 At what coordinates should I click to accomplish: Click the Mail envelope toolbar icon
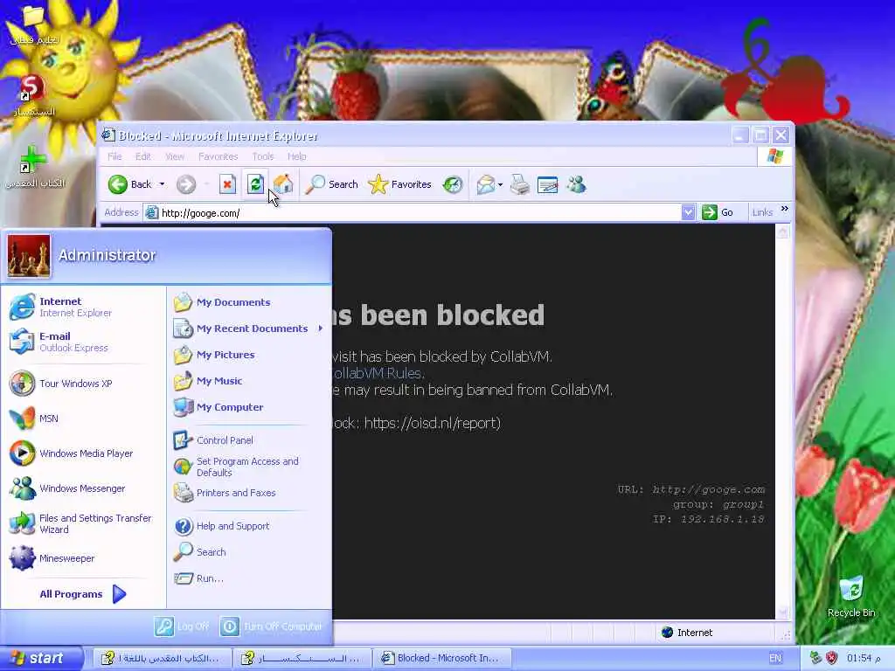click(x=486, y=184)
